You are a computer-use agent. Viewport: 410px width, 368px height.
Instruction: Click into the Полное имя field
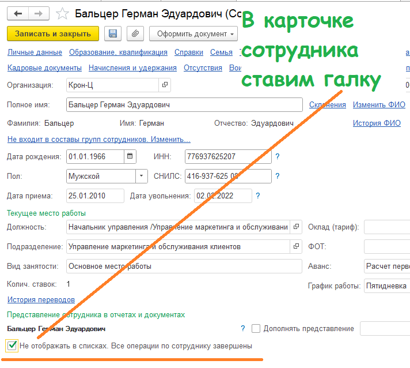184,105
